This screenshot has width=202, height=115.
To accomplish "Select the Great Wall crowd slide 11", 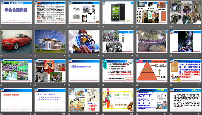I will coord(152,42).
